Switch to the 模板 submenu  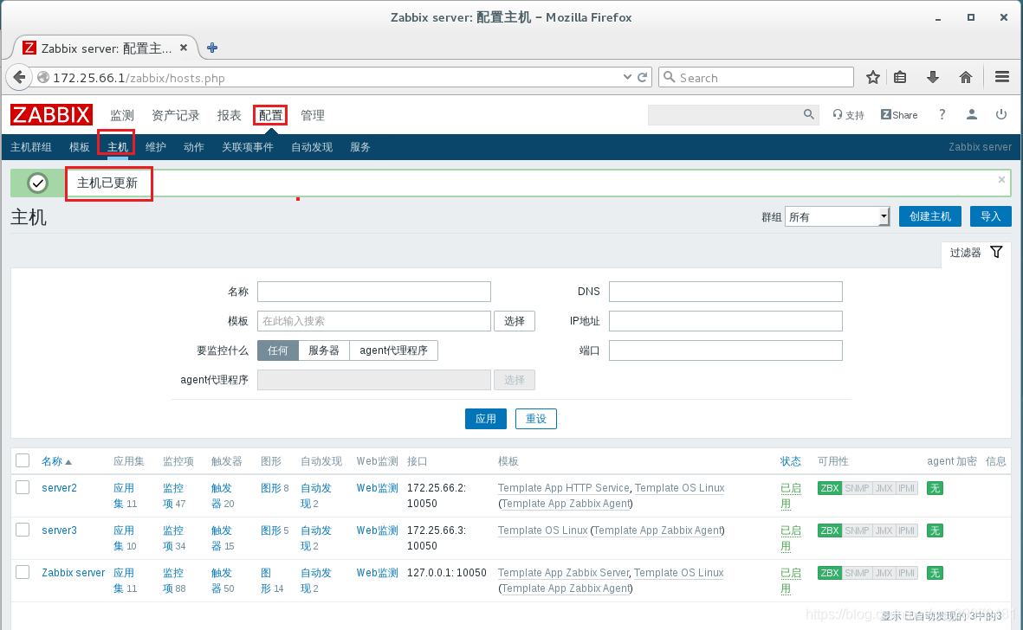[80, 147]
